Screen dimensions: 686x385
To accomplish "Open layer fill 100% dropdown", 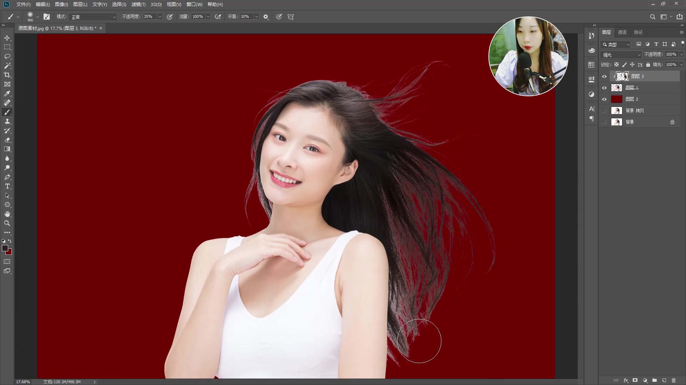I will click(681, 65).
